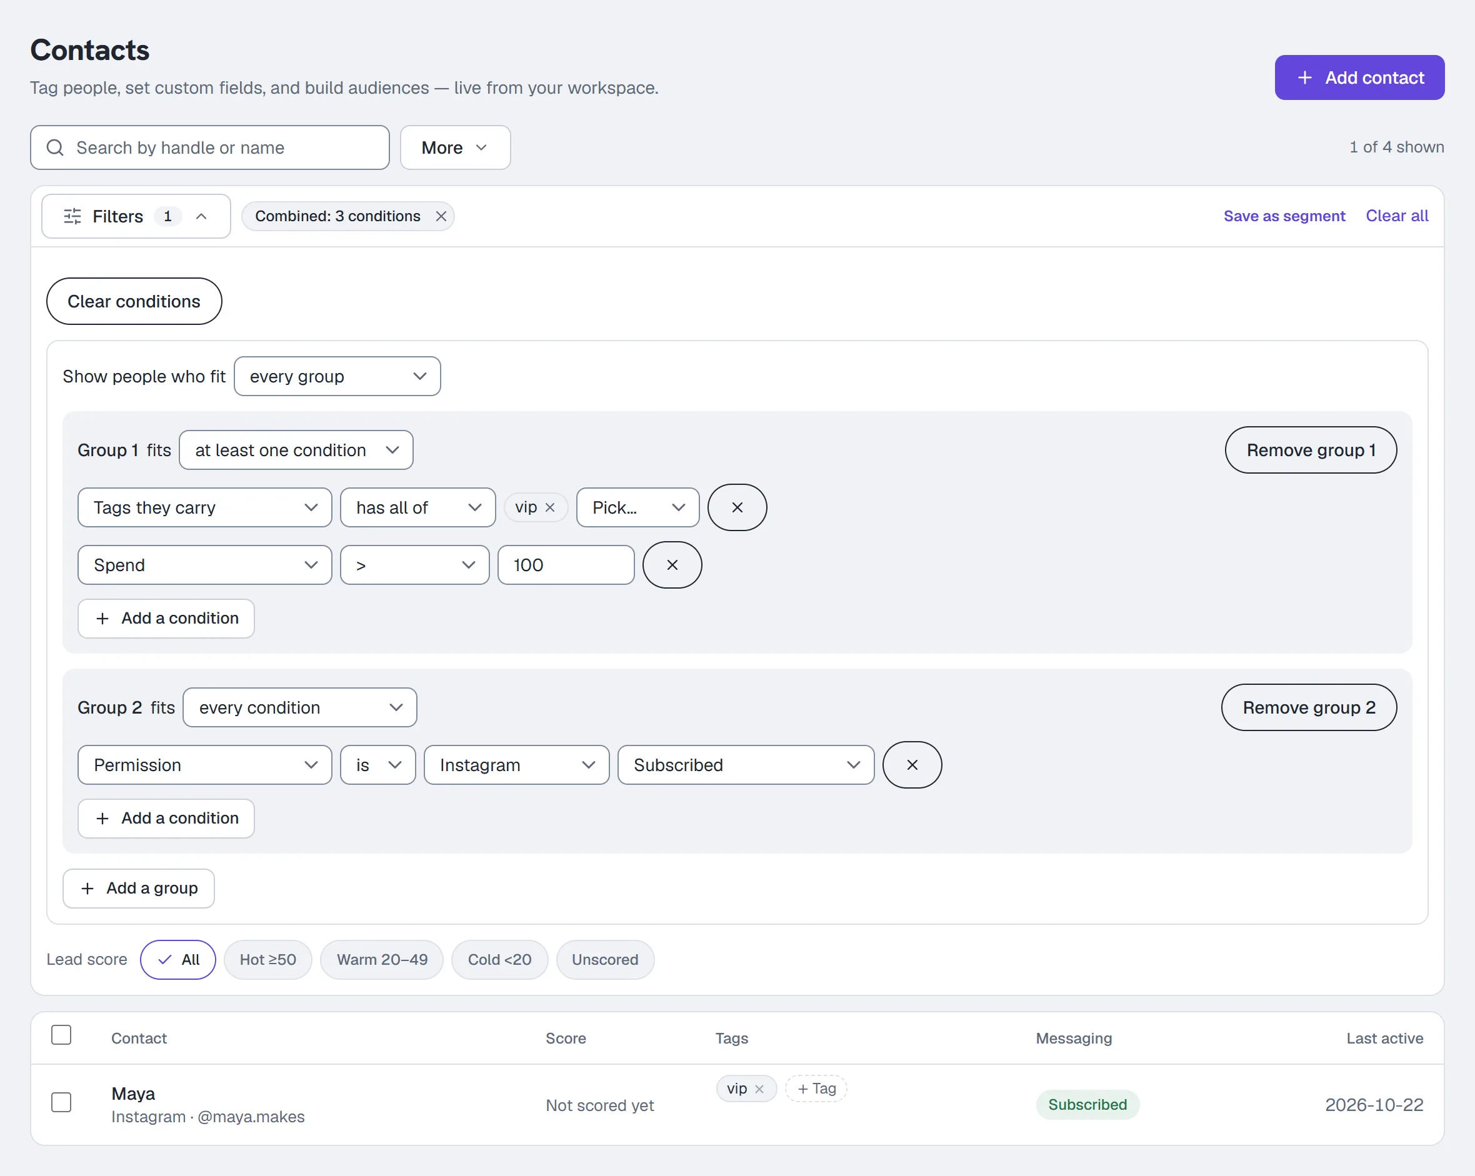Screen dimensions: 1475x1176
Task: Click the search magnifier icon
Action: tap(55, 147)
